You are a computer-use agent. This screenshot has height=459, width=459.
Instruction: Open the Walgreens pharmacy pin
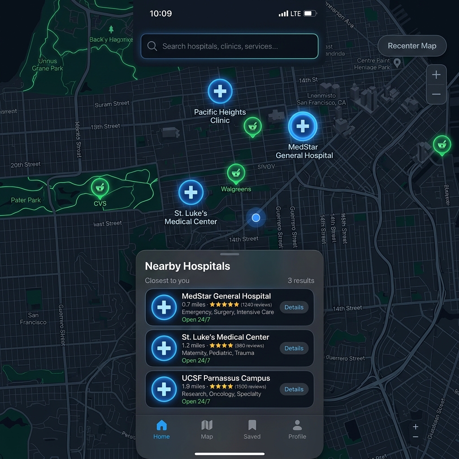point(236,173)
